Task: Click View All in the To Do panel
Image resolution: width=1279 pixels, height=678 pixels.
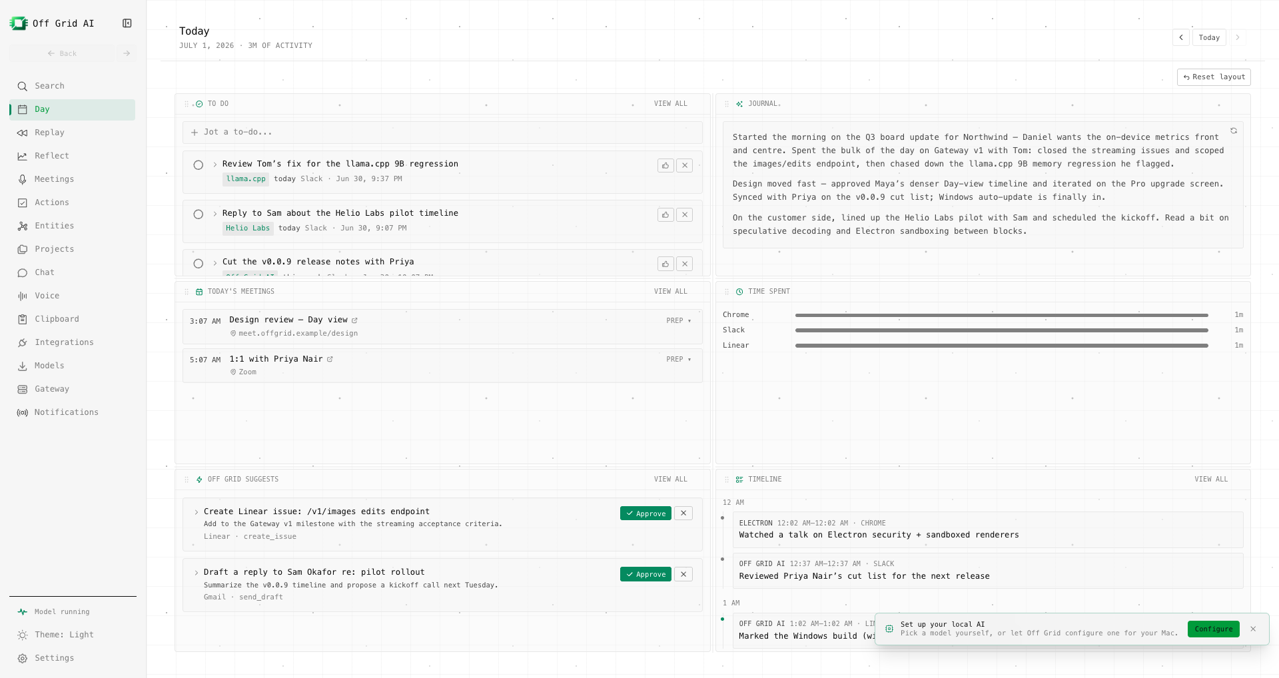Action: point(670,104)
